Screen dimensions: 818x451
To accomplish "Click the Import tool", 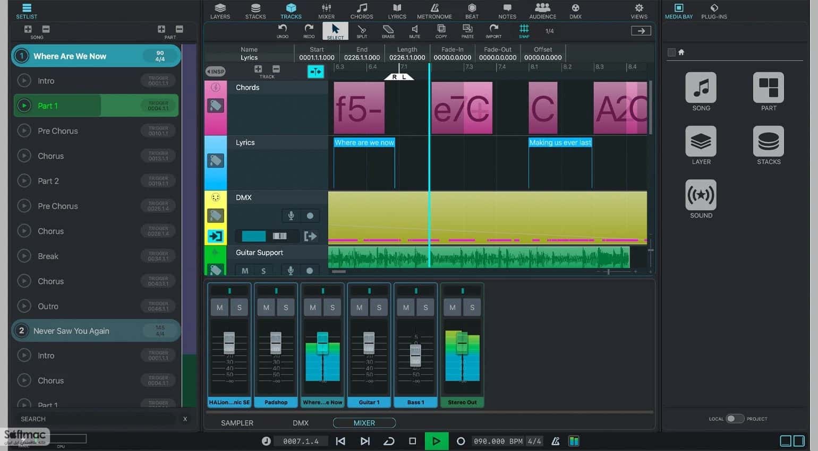I will [493, 31].
